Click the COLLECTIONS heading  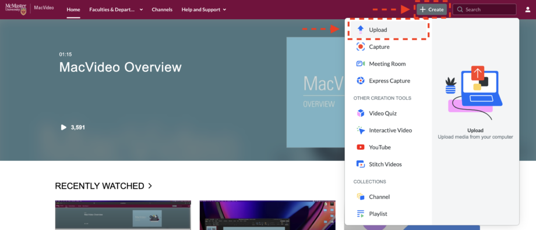(369, 182)
